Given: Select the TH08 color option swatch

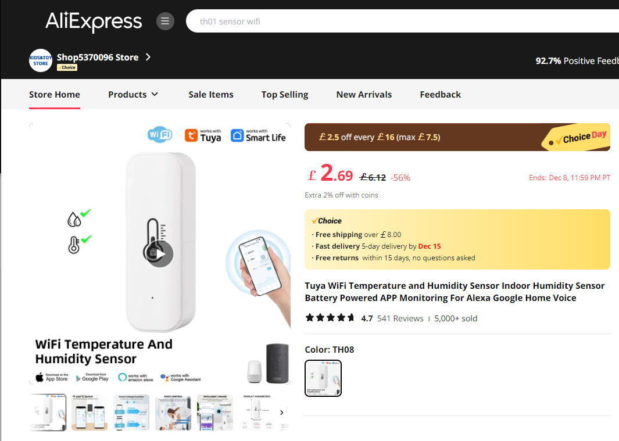Looking at the screenshot, I should (323, 378).
